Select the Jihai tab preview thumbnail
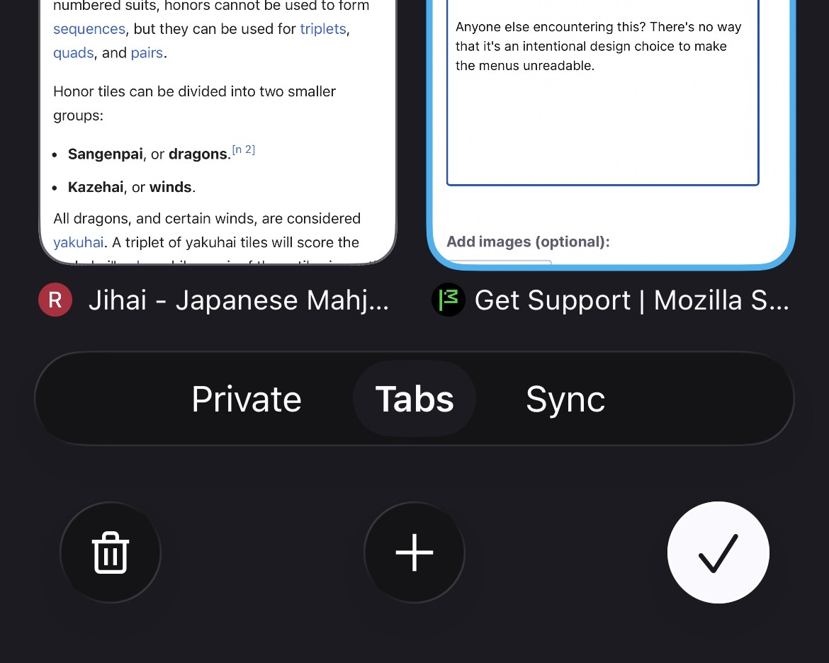 (218, 132)
